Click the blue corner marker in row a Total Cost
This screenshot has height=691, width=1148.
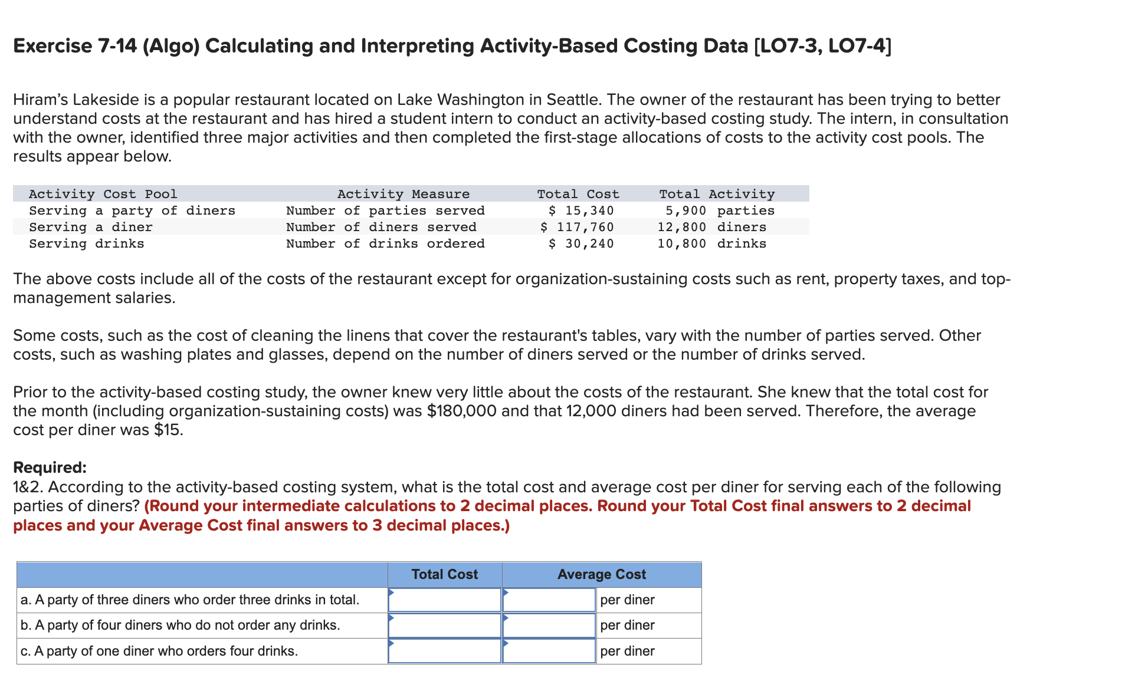(392, 593)
